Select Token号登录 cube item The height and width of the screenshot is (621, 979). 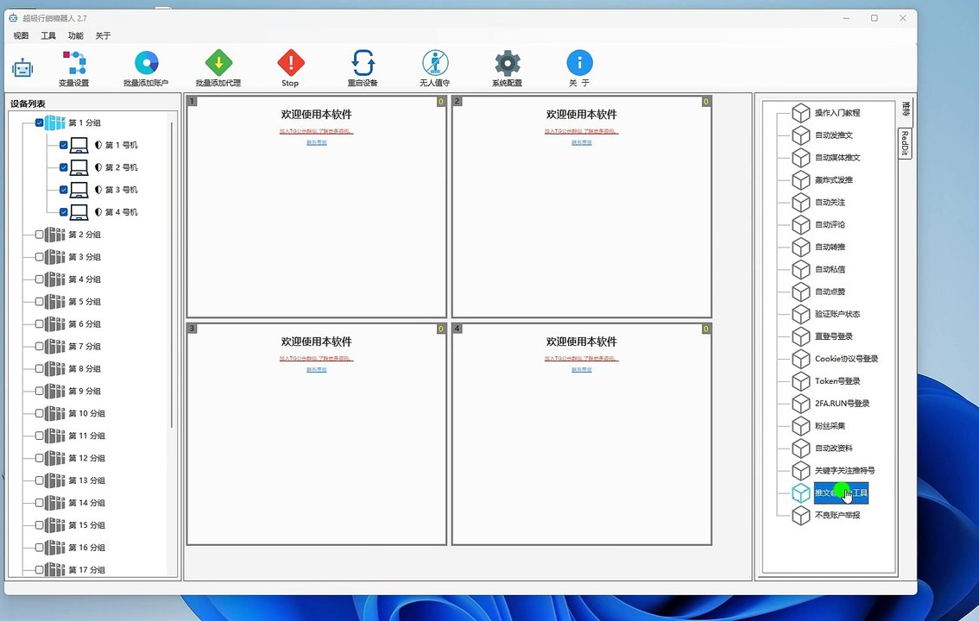coord(826,381)
